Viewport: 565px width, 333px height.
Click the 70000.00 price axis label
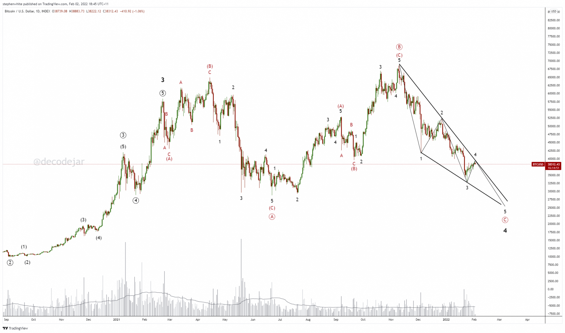point(554,61)
